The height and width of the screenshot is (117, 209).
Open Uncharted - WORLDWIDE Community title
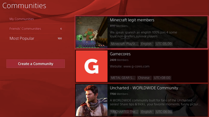pyautogui.click(x=144, y=88)
